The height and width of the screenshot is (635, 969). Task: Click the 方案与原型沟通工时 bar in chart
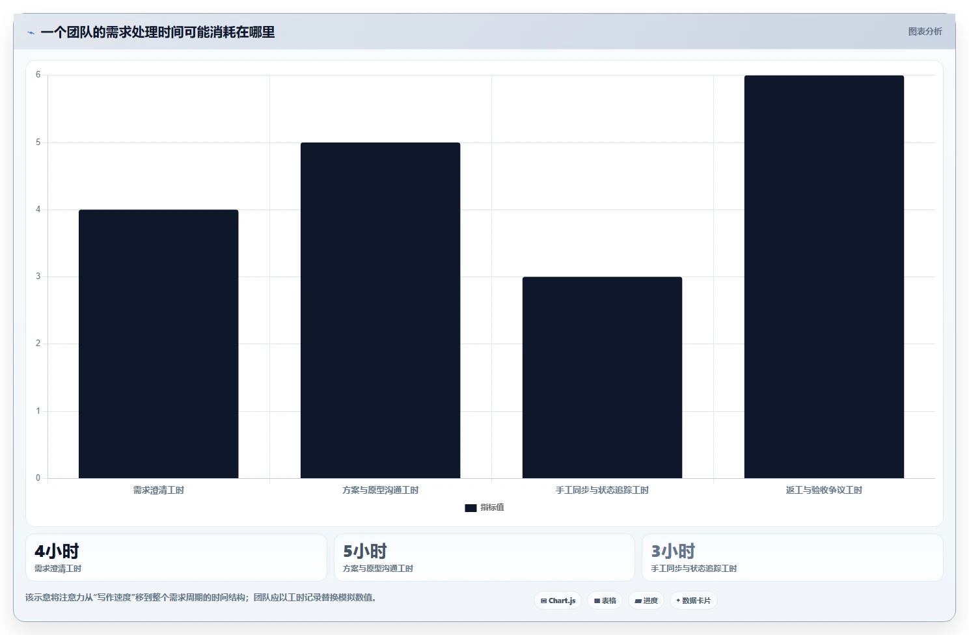click(x=380, y=310)
